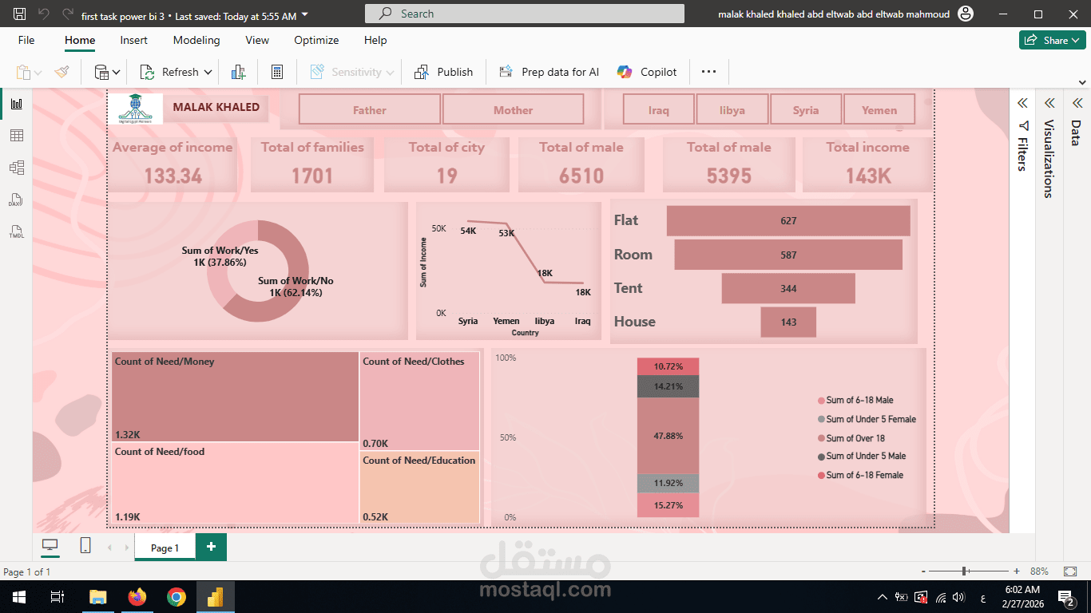Switch to mobile layout phone icon
The height and width of the screenshot is (613, 1091).
85,546
